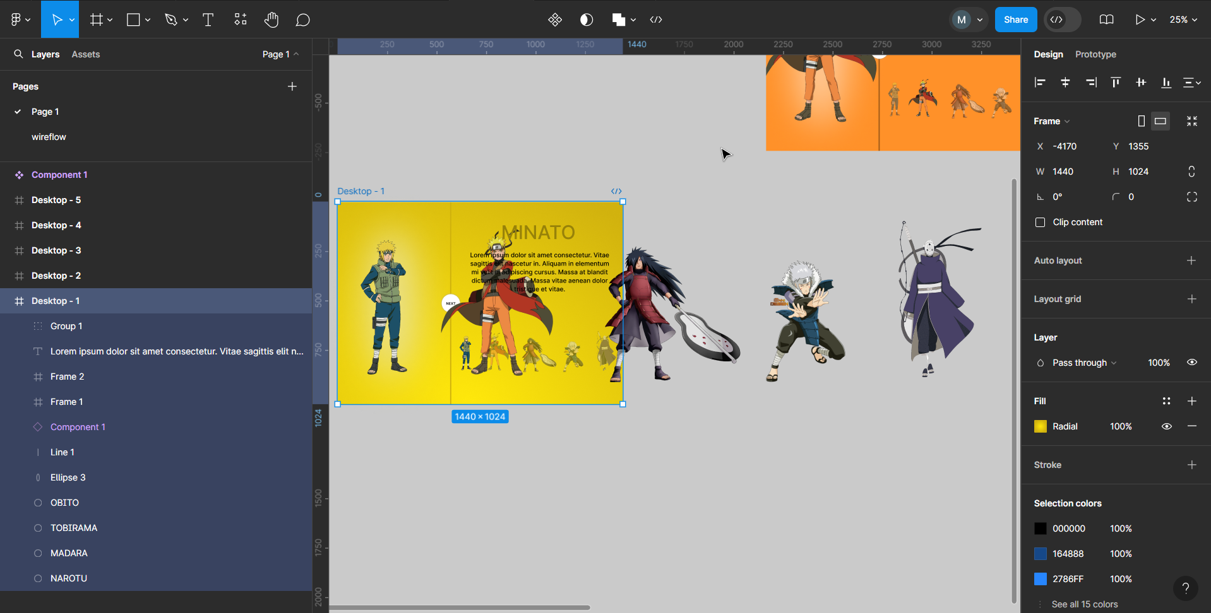Open fill styles icon
1211x613 pixels.
coord(1166,401)
